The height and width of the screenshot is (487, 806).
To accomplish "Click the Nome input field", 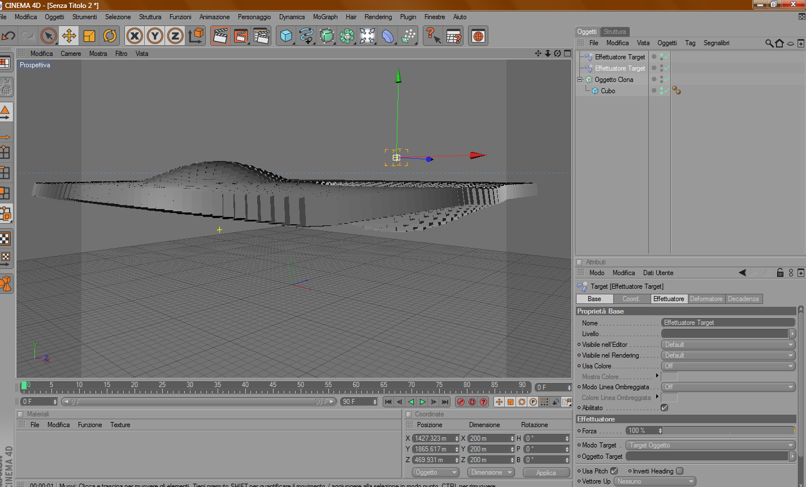I will [x=728, y=323].
